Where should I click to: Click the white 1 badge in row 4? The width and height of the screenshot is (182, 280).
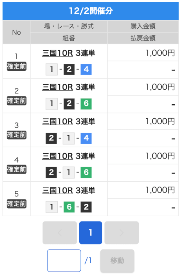point(68,173)
